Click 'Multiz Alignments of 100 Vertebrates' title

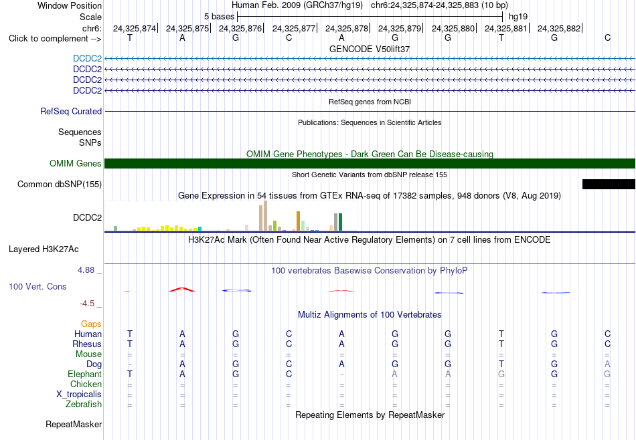(x=370, y=315)
